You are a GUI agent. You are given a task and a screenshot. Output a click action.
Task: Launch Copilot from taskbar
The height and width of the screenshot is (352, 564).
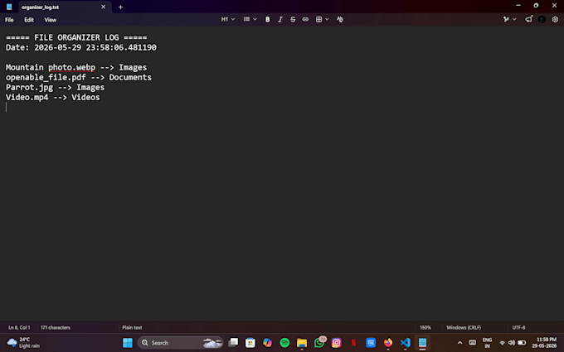tap(267, 343)
